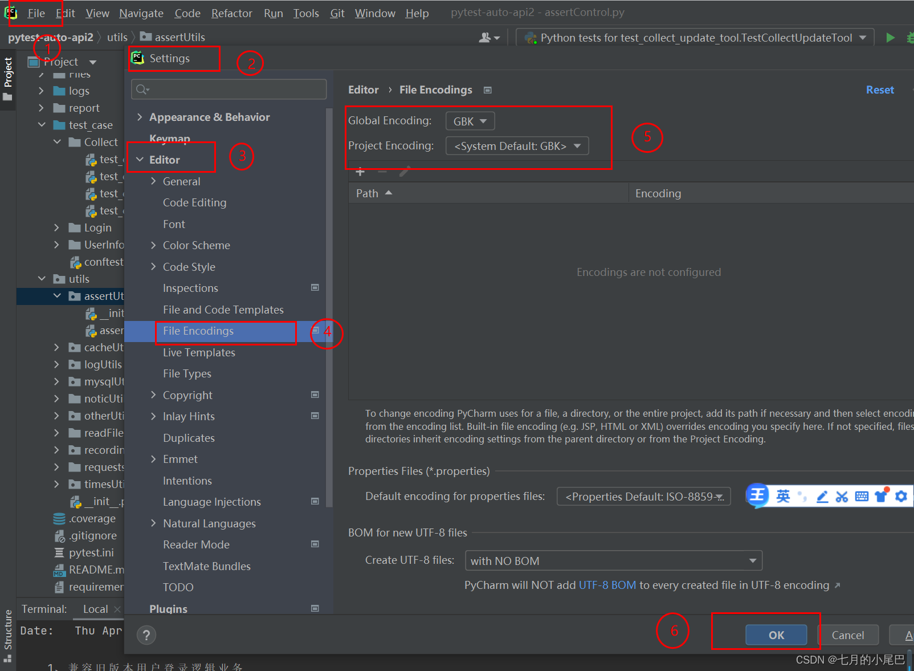Select Live Templates settings item

[x=199, y=352]
